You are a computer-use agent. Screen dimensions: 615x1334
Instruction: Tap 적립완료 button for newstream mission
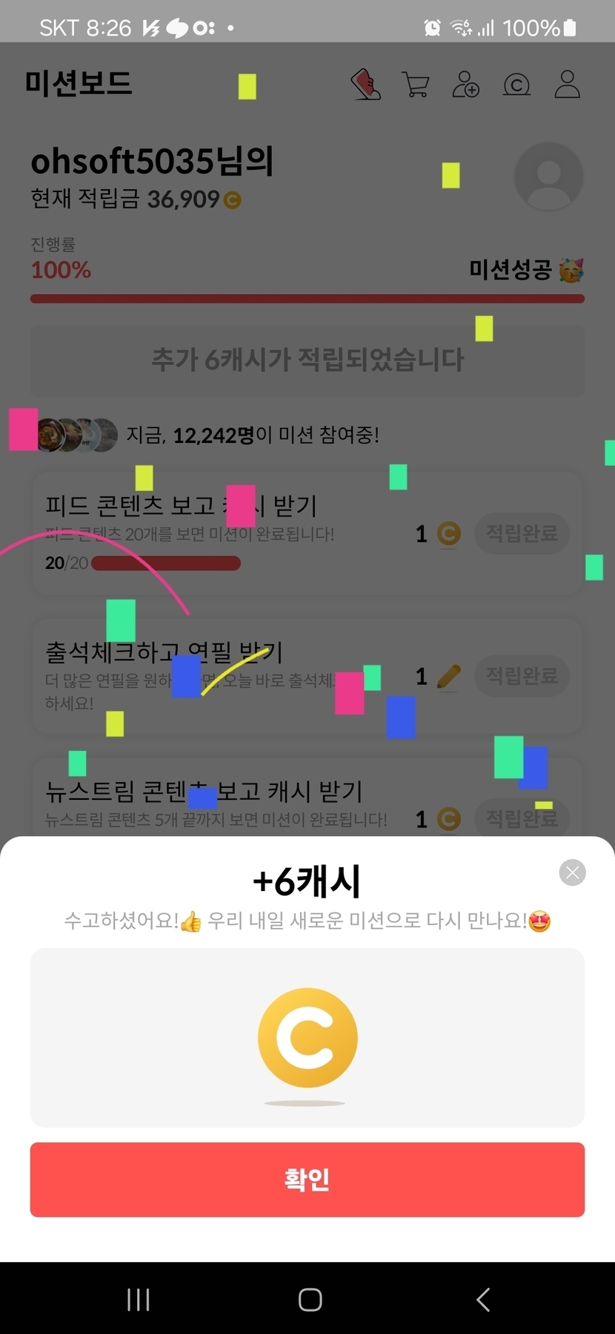(522, 818)
